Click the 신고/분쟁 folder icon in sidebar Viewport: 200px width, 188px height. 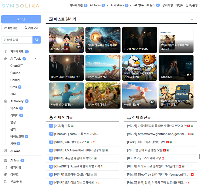[6, 182]
